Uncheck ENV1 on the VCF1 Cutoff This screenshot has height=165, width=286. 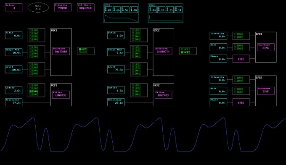point(30,92)
